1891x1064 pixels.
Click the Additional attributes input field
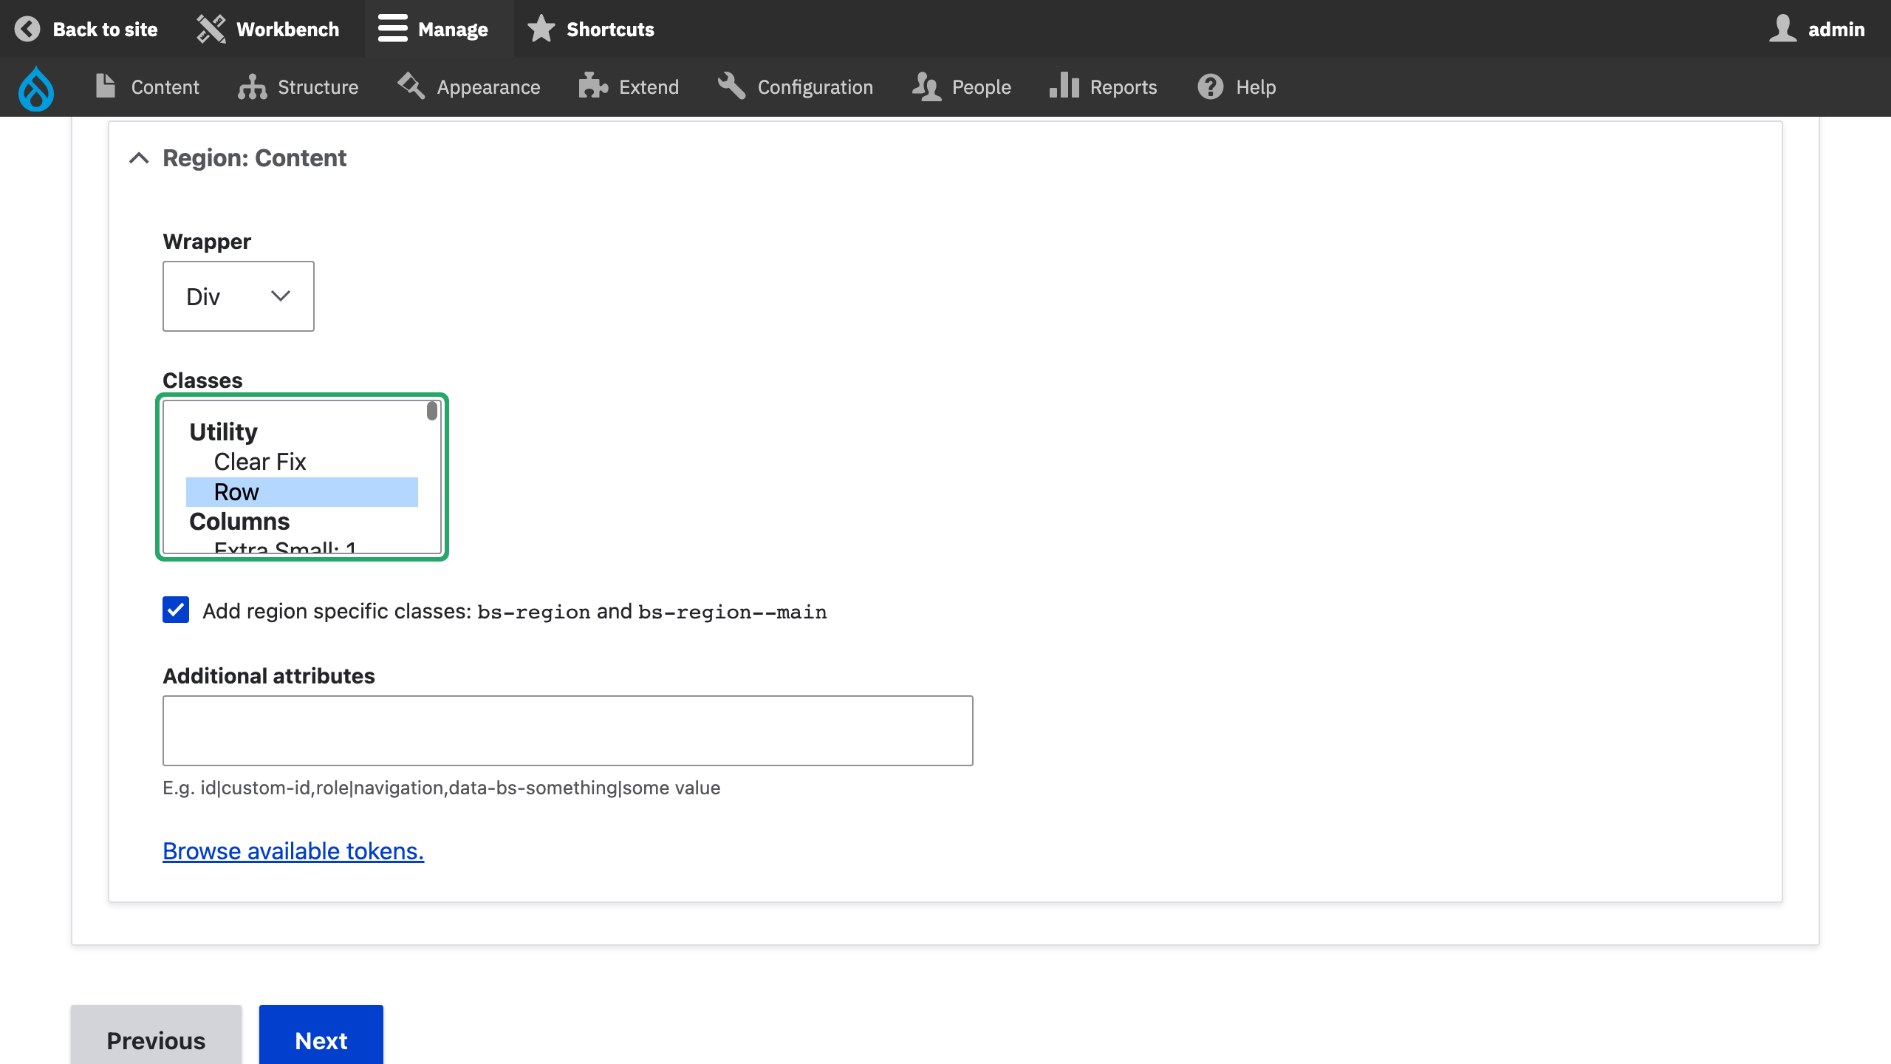pyautogui.click(x=567, y=730)
